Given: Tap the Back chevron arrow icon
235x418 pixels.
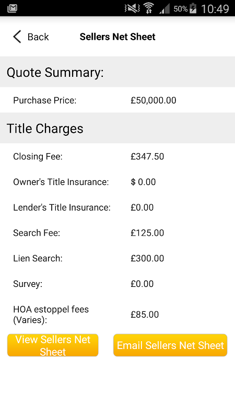Looking at the screenshot, I should click(17, 37).
